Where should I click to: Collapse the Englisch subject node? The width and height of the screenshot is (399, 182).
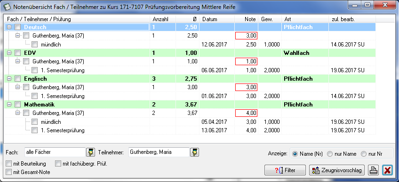(9, 79)
